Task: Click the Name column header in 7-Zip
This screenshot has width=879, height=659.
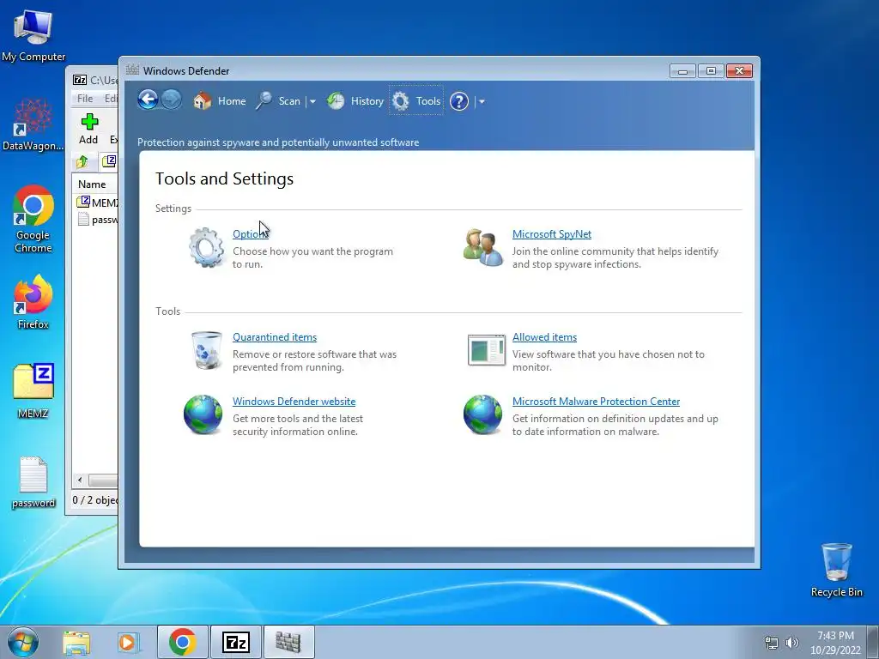Action: pyautogui.click(x=92, y=184)
